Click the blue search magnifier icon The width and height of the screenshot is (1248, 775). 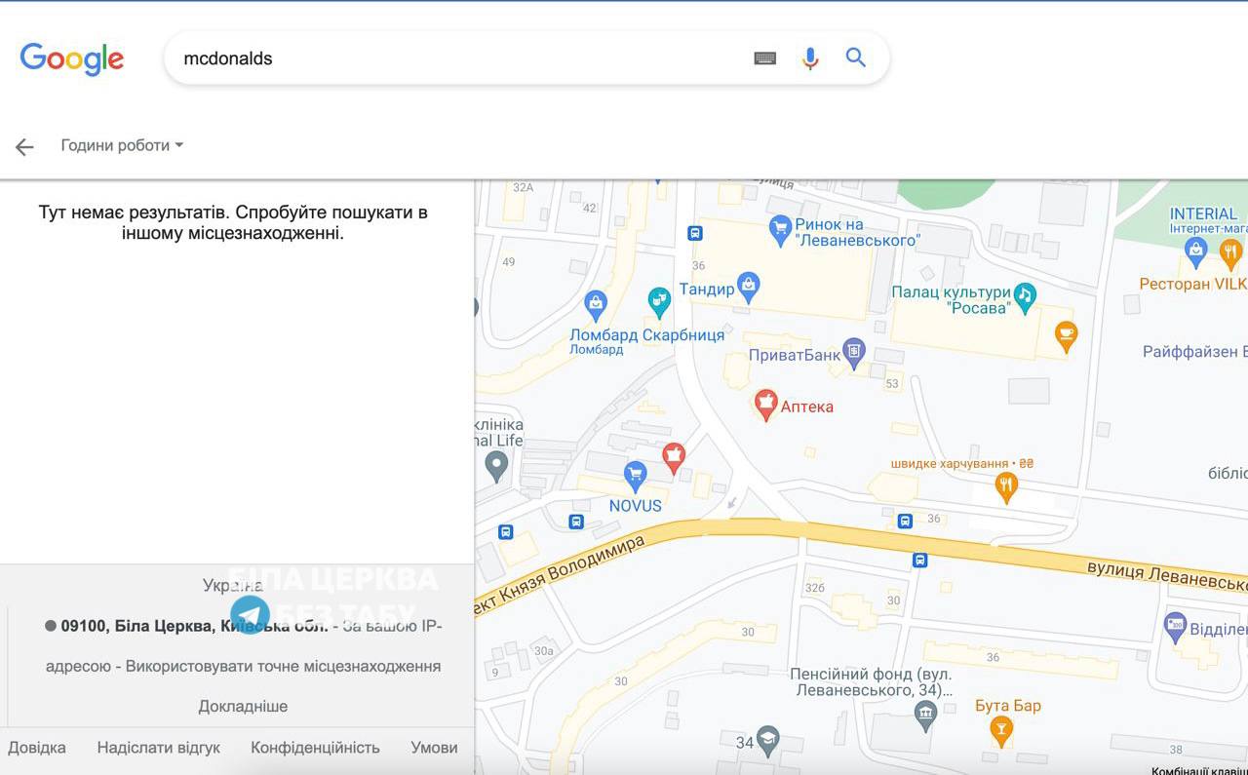tap(855, 58)
